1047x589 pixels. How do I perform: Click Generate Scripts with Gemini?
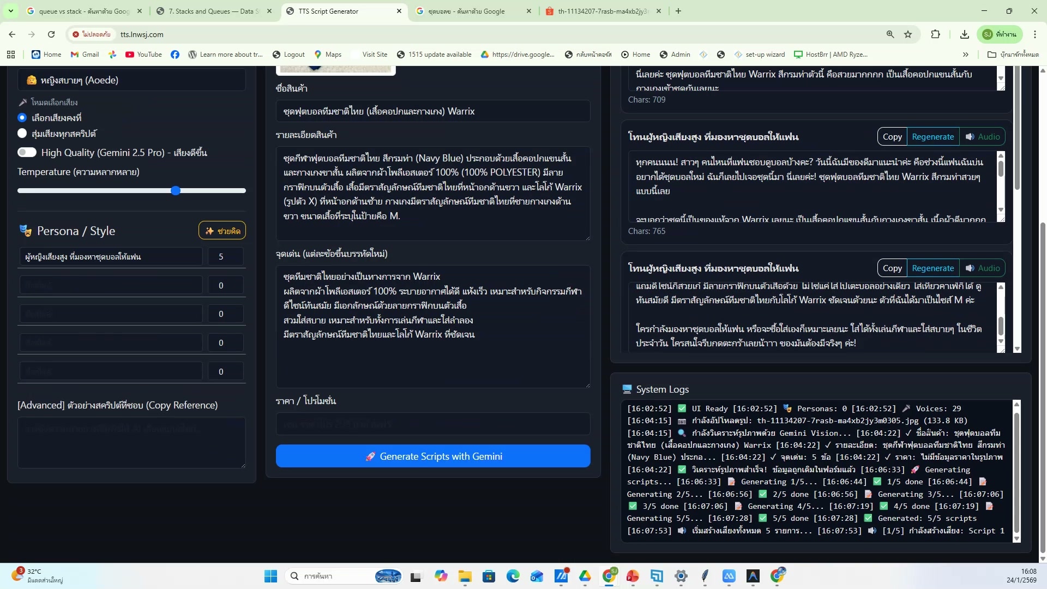[432, 456]
